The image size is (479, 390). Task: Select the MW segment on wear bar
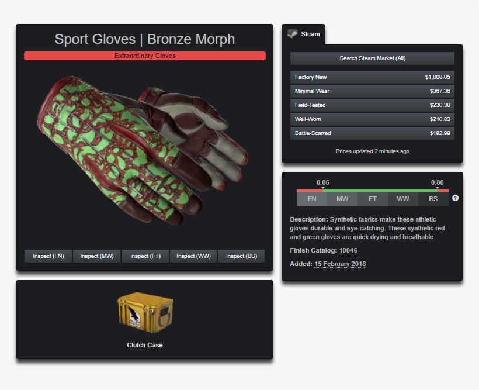tap(342, 199)
